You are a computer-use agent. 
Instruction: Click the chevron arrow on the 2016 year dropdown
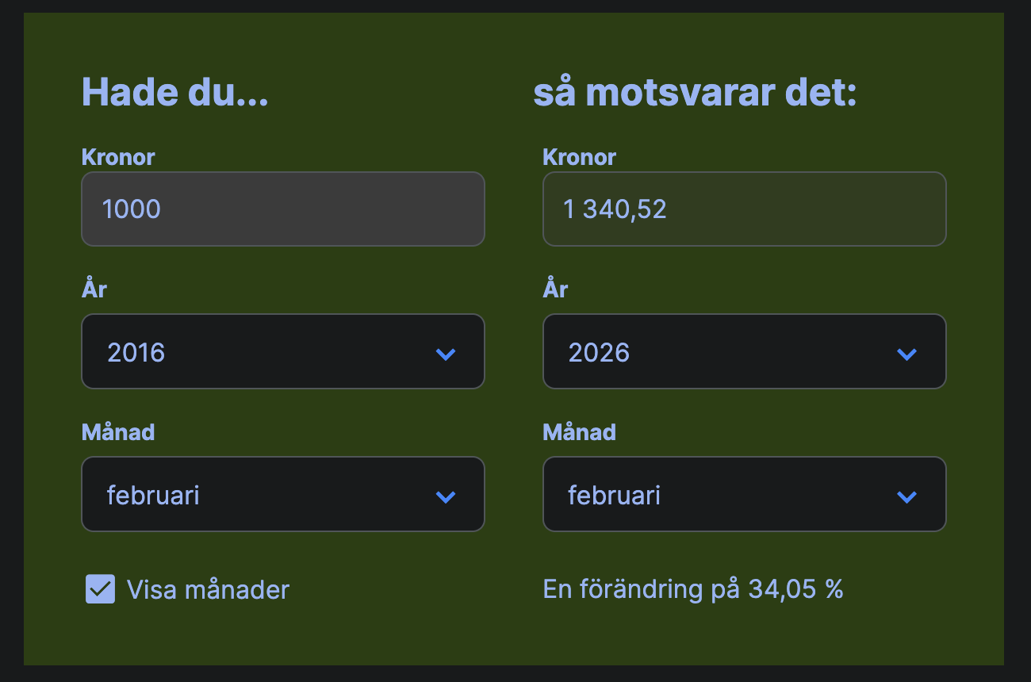tap(446, 354)
